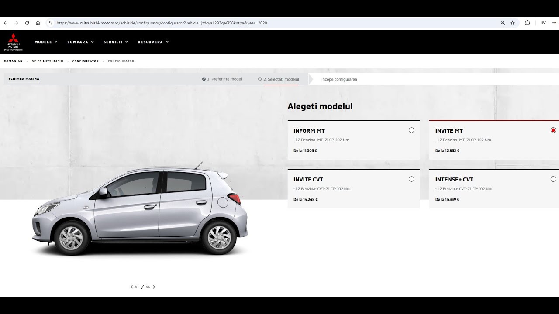The width and height of the screenshot is (559, 314).
Task: Open the browser extensions puzzle icon
Action: coord(528,23)
